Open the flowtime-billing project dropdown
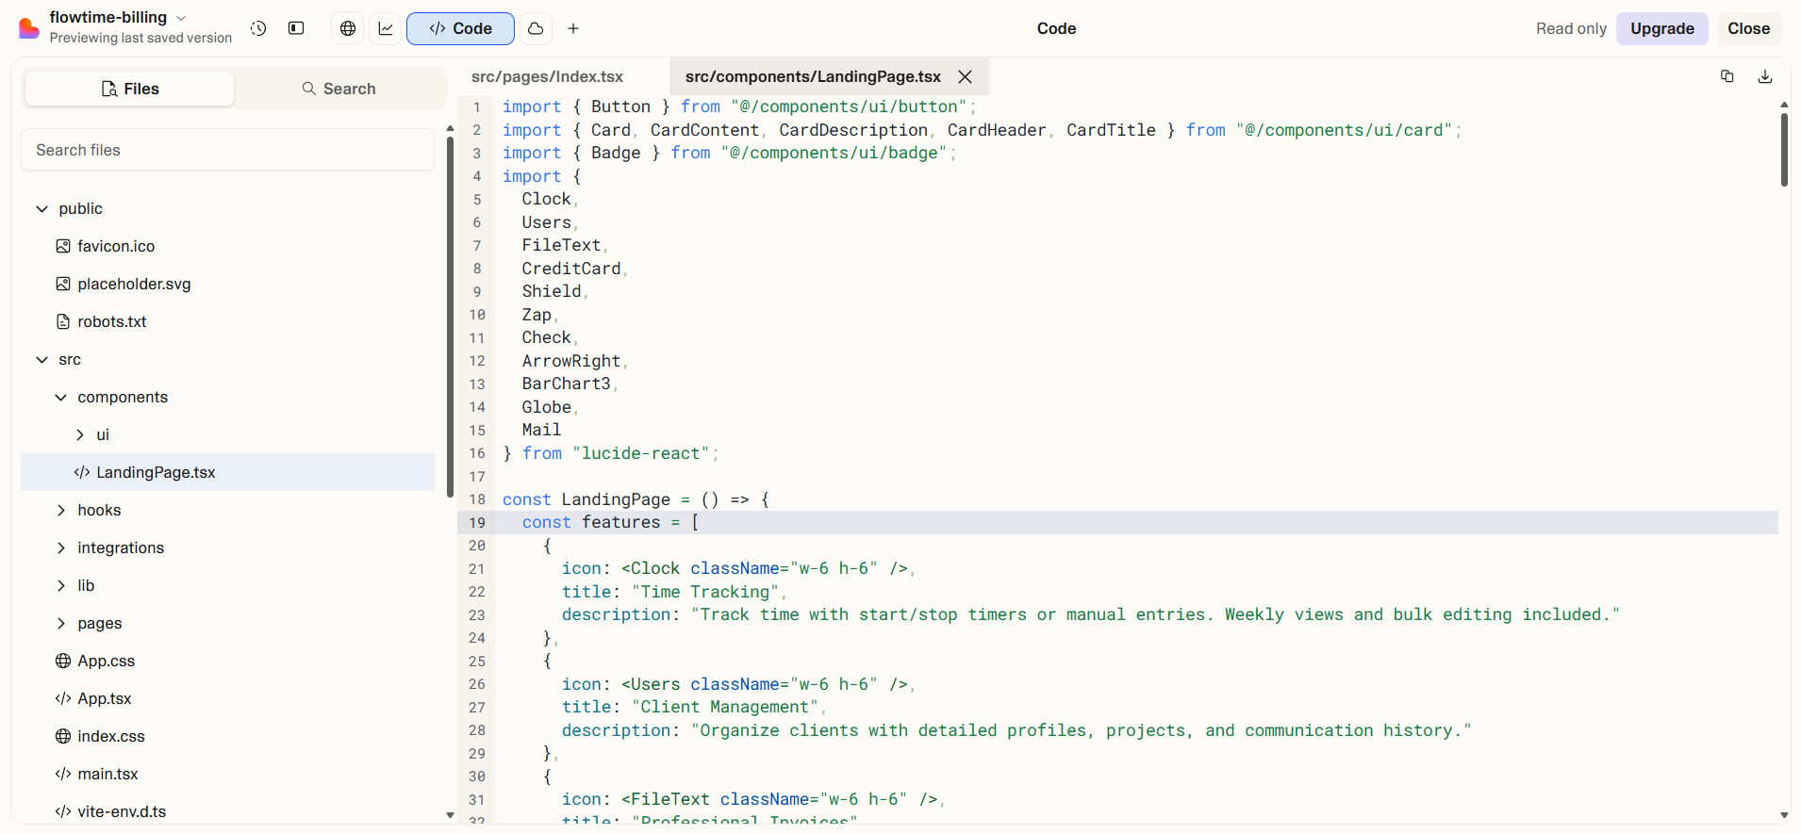 (x=118, y=18)
